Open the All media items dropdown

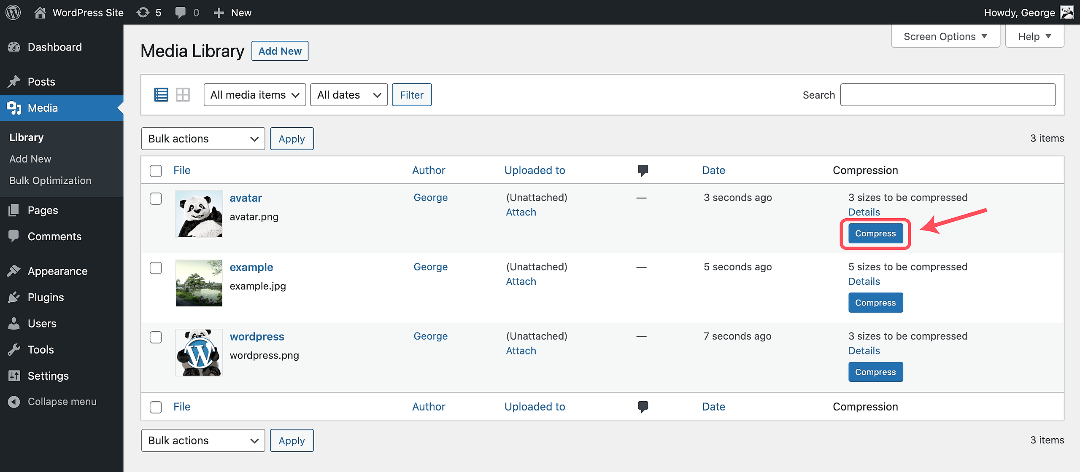tap(254, 95)
